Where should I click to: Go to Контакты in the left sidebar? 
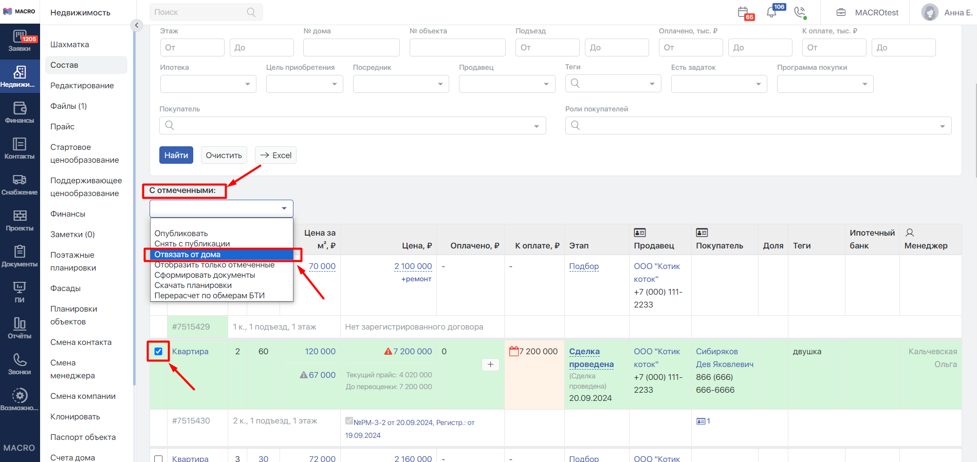tap(20, 148)
